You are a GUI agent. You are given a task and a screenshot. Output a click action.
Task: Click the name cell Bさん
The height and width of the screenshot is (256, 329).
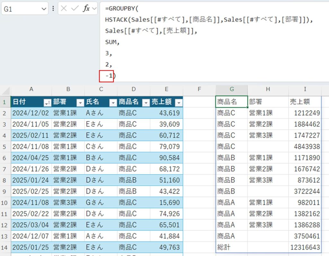[x=101, y=158]
